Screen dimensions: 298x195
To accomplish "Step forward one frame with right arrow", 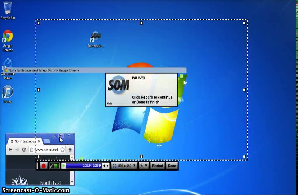I will point(108,166).
